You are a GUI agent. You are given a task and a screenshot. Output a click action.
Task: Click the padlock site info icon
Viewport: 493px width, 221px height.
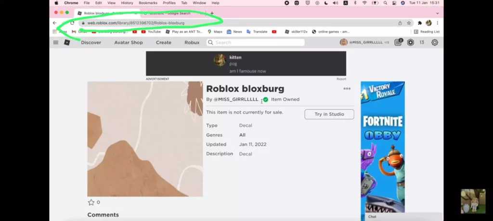click(x=83, y=23)
